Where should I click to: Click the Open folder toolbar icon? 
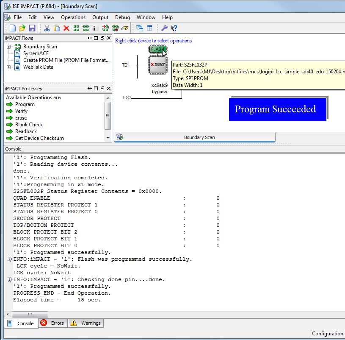[x=22, y=28]
